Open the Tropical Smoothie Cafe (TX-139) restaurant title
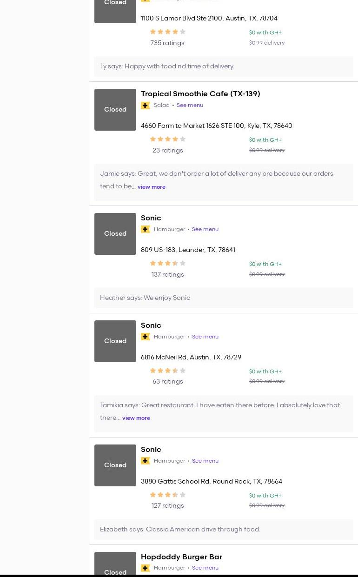Screen dimensions: 358x577 [200, 94]
